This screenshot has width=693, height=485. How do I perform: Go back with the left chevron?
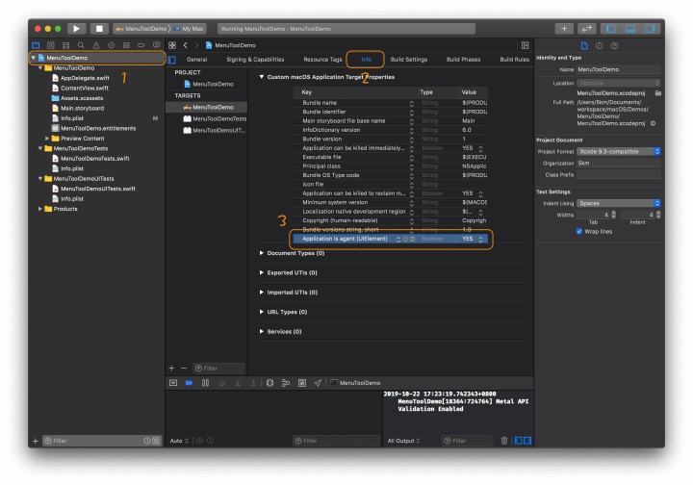click(186, 45)
